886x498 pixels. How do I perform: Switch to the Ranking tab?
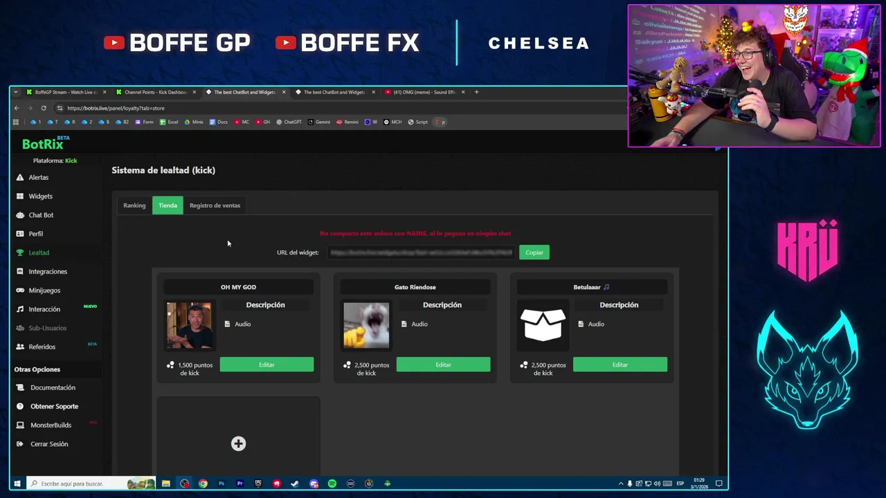(x=134, y=205)
